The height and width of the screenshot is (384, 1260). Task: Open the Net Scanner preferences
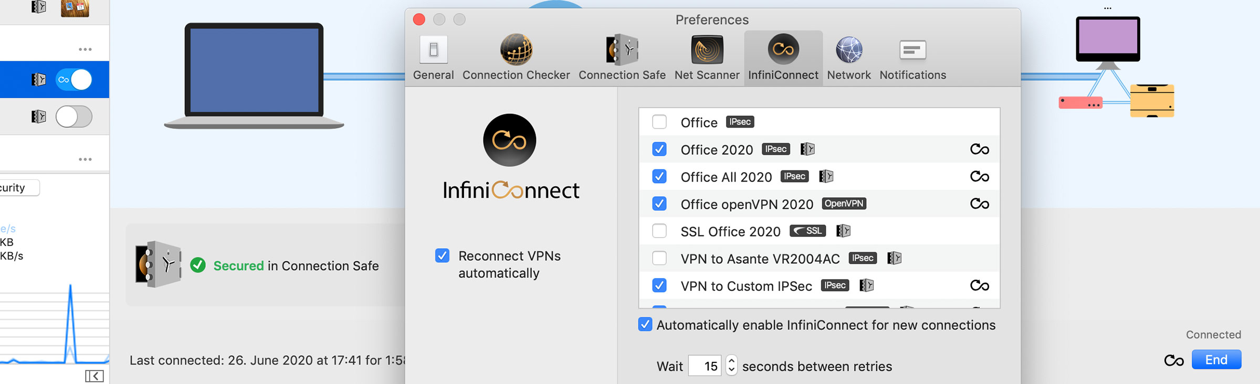coord(707,58)
